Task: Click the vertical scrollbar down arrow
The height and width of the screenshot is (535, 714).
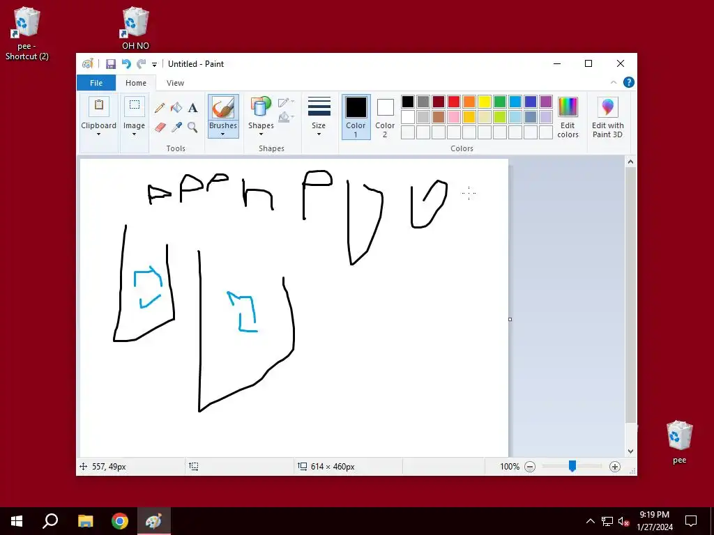Action: click(x=630, y=451)
